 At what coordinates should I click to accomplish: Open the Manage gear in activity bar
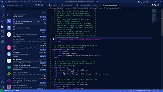pyautogui.click(x=3, y=87)
